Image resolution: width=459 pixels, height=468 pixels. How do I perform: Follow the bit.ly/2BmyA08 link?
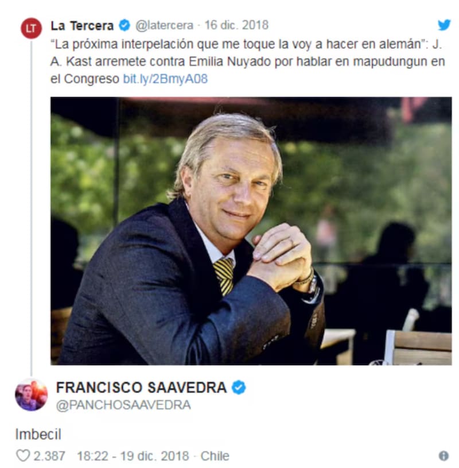coord(165,79)
